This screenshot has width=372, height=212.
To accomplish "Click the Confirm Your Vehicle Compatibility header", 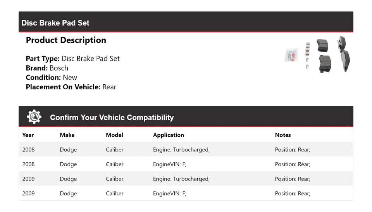I will coord(112,118).
